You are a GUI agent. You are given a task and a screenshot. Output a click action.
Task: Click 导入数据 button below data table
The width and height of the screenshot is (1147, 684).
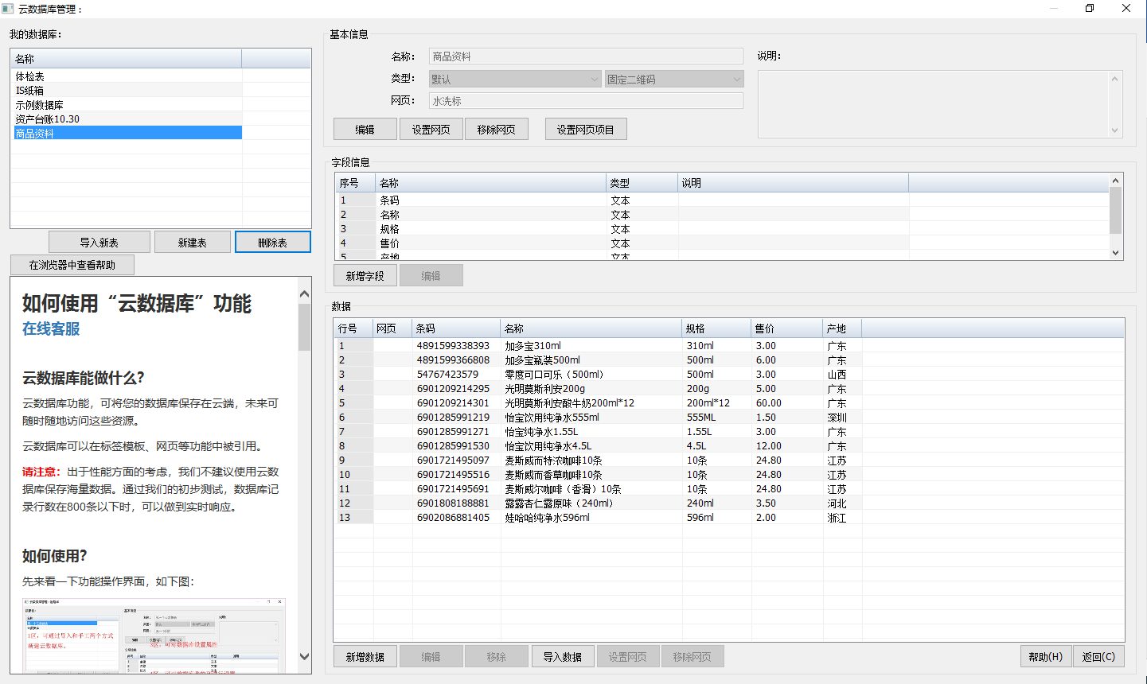click(x=563, y=657)
